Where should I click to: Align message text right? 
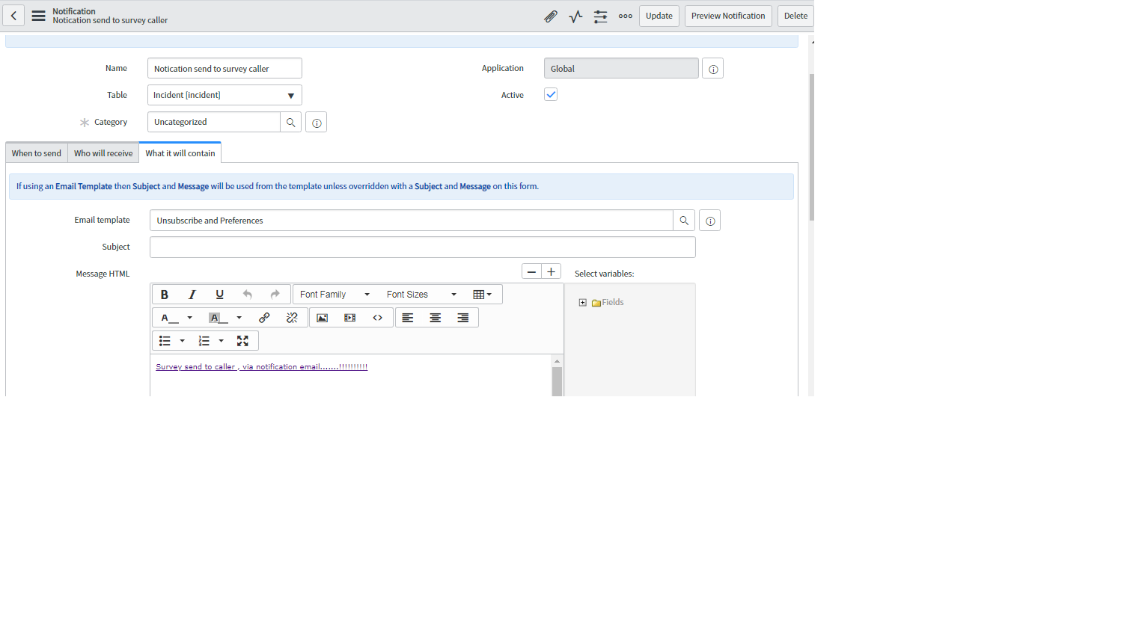click(463, 318)
